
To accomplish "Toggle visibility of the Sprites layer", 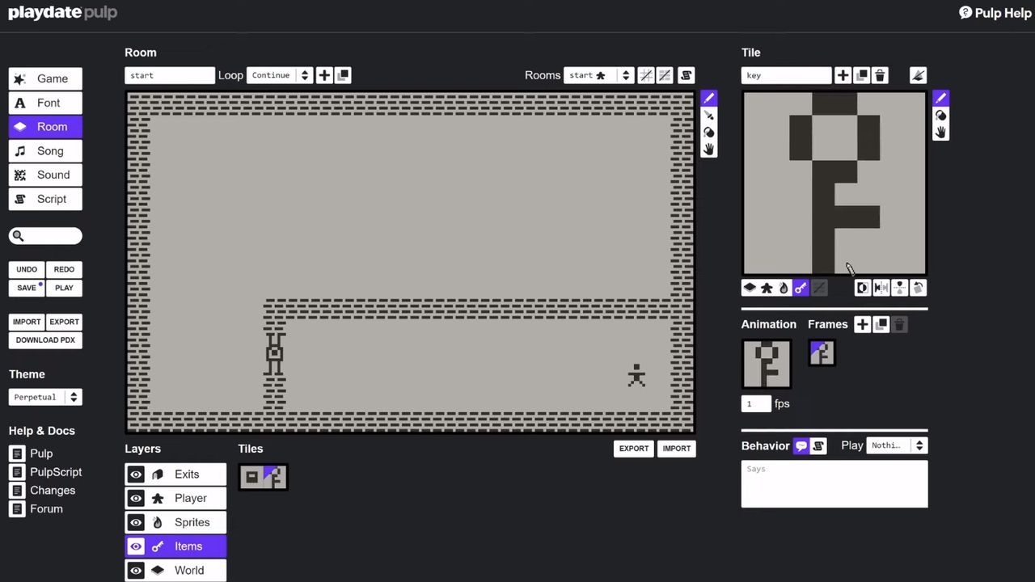I will coord(136,522).
